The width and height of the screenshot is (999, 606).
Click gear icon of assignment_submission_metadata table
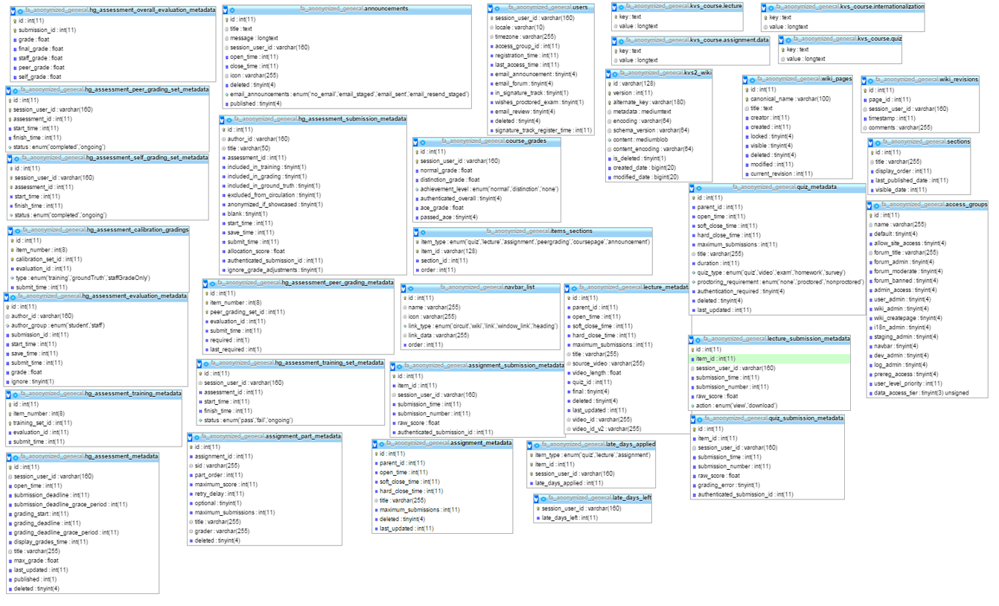point(399,366)
